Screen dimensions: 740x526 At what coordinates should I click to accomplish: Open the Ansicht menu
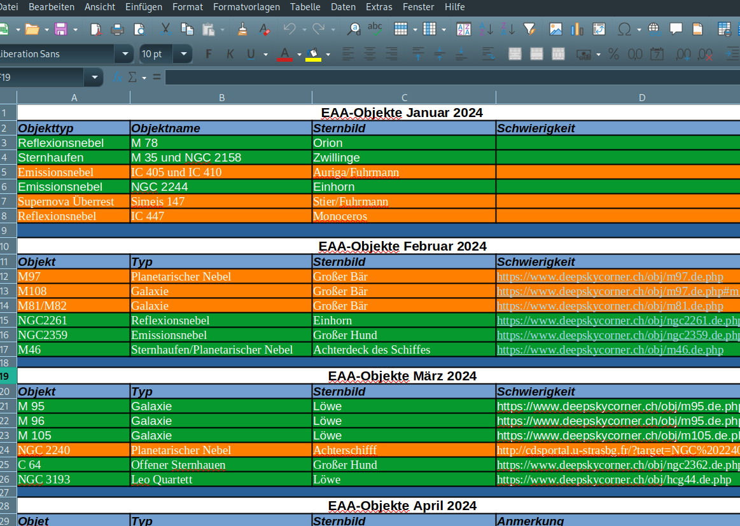pyautogui.click(x=100, y=7)
